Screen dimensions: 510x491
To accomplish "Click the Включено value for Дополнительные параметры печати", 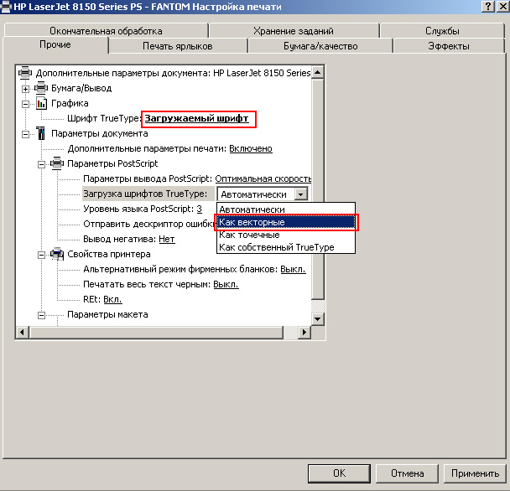I will (251, 148).
